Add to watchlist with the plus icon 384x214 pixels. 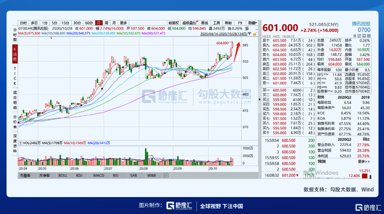tap(369, 36)
